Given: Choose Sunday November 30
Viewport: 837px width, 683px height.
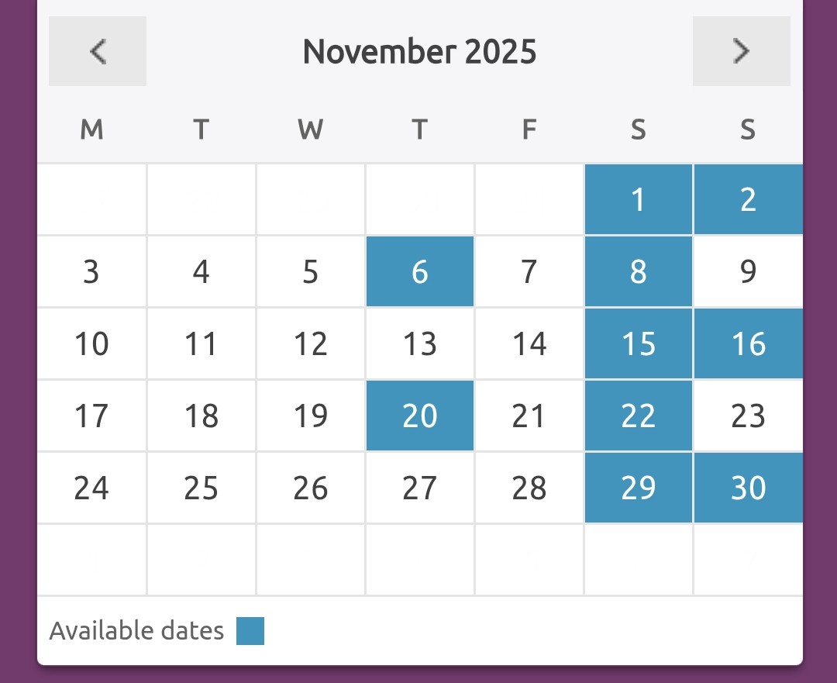Looking at the screenshot, I should (748, 488).
